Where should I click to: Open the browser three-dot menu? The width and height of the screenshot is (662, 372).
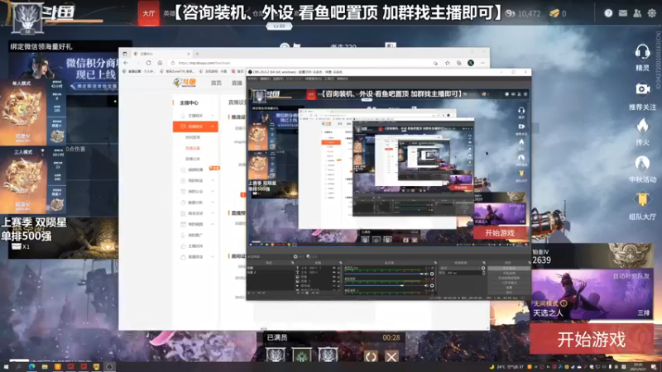pyautogui.click(x=482, y=63)
